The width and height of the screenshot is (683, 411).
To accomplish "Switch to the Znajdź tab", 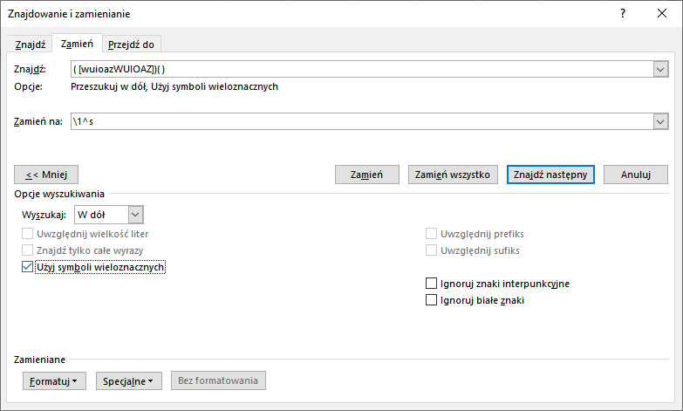I will click(x=31, y=45).
